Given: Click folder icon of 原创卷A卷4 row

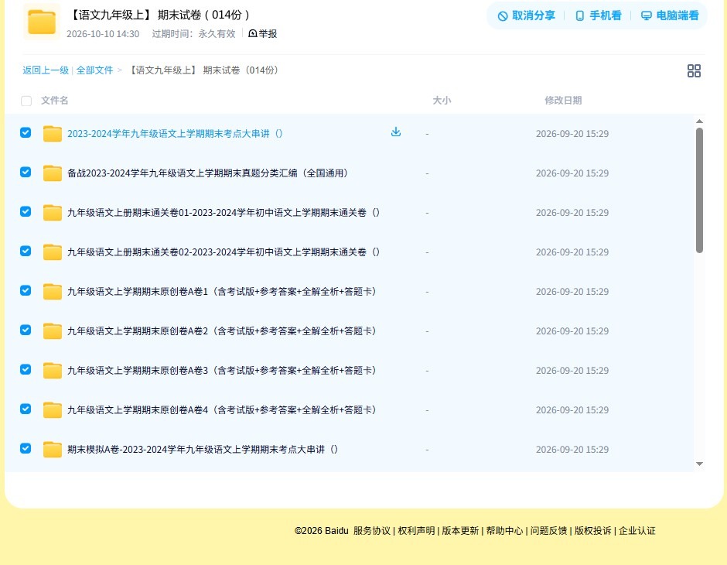Looking at the screenshot, I should coord(53,409).
